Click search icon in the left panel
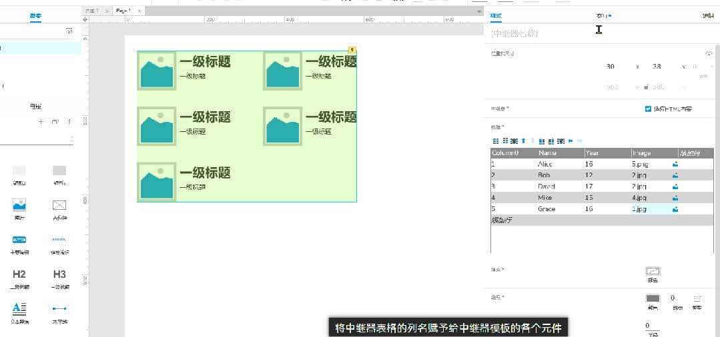This screenshot has height=337, width=720. pos(69,31)
